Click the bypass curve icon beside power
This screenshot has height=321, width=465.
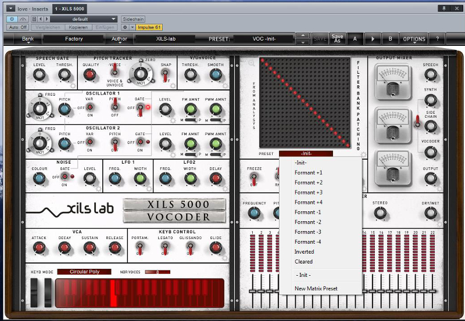tap(23, 19)
